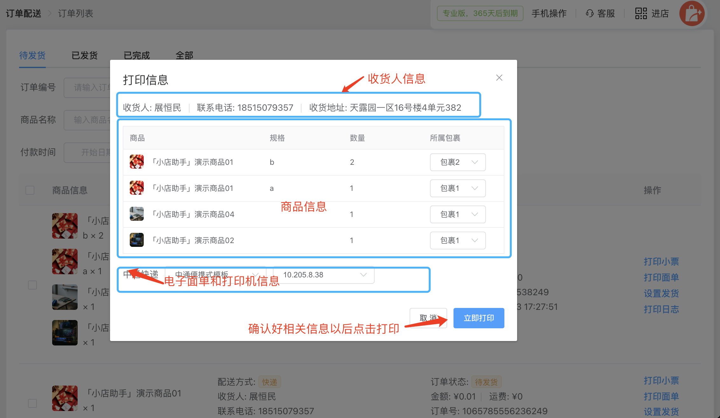
Task: Click background list thumbnail for b × 2
Action: tap(65, 226)
